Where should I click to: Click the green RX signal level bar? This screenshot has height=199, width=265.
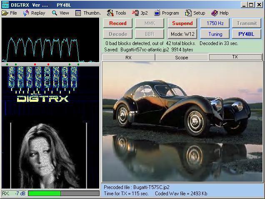pos(45,194)
